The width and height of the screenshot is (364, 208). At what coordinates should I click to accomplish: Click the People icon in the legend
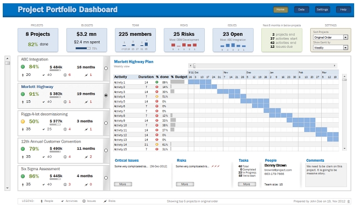(x=42, y=201)
